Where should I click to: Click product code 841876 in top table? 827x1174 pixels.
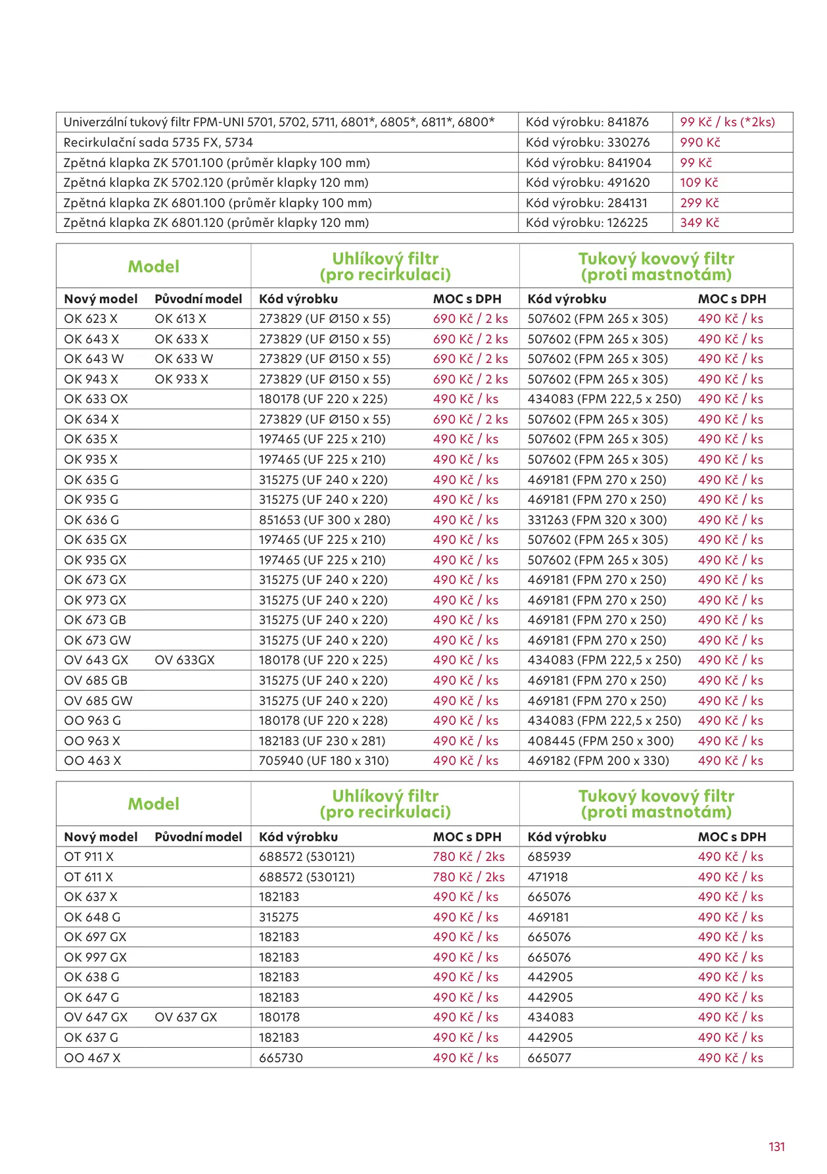[x=587, y=122]
